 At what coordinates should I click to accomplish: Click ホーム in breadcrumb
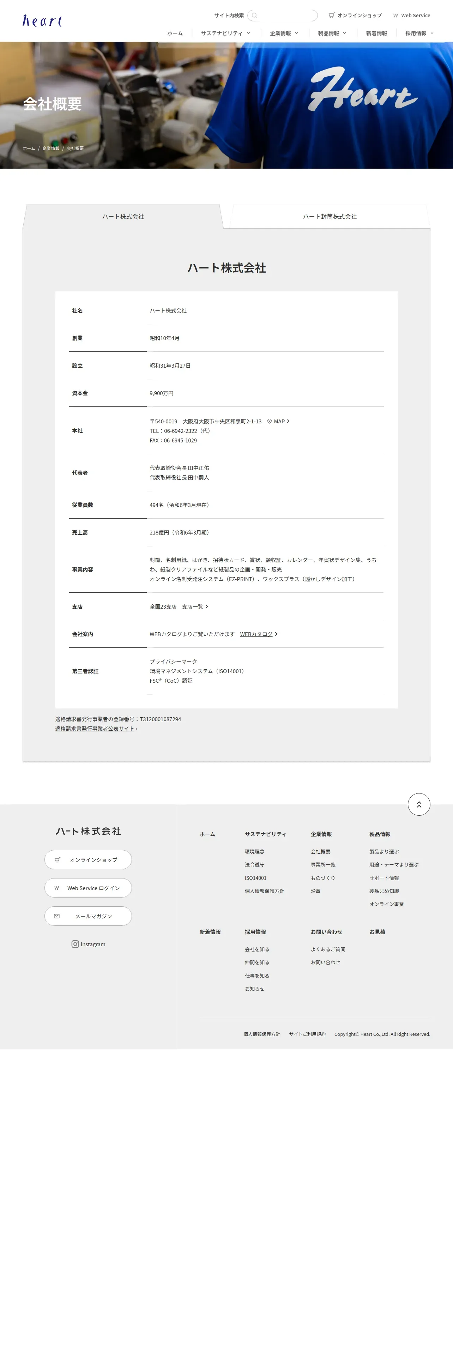29,148
